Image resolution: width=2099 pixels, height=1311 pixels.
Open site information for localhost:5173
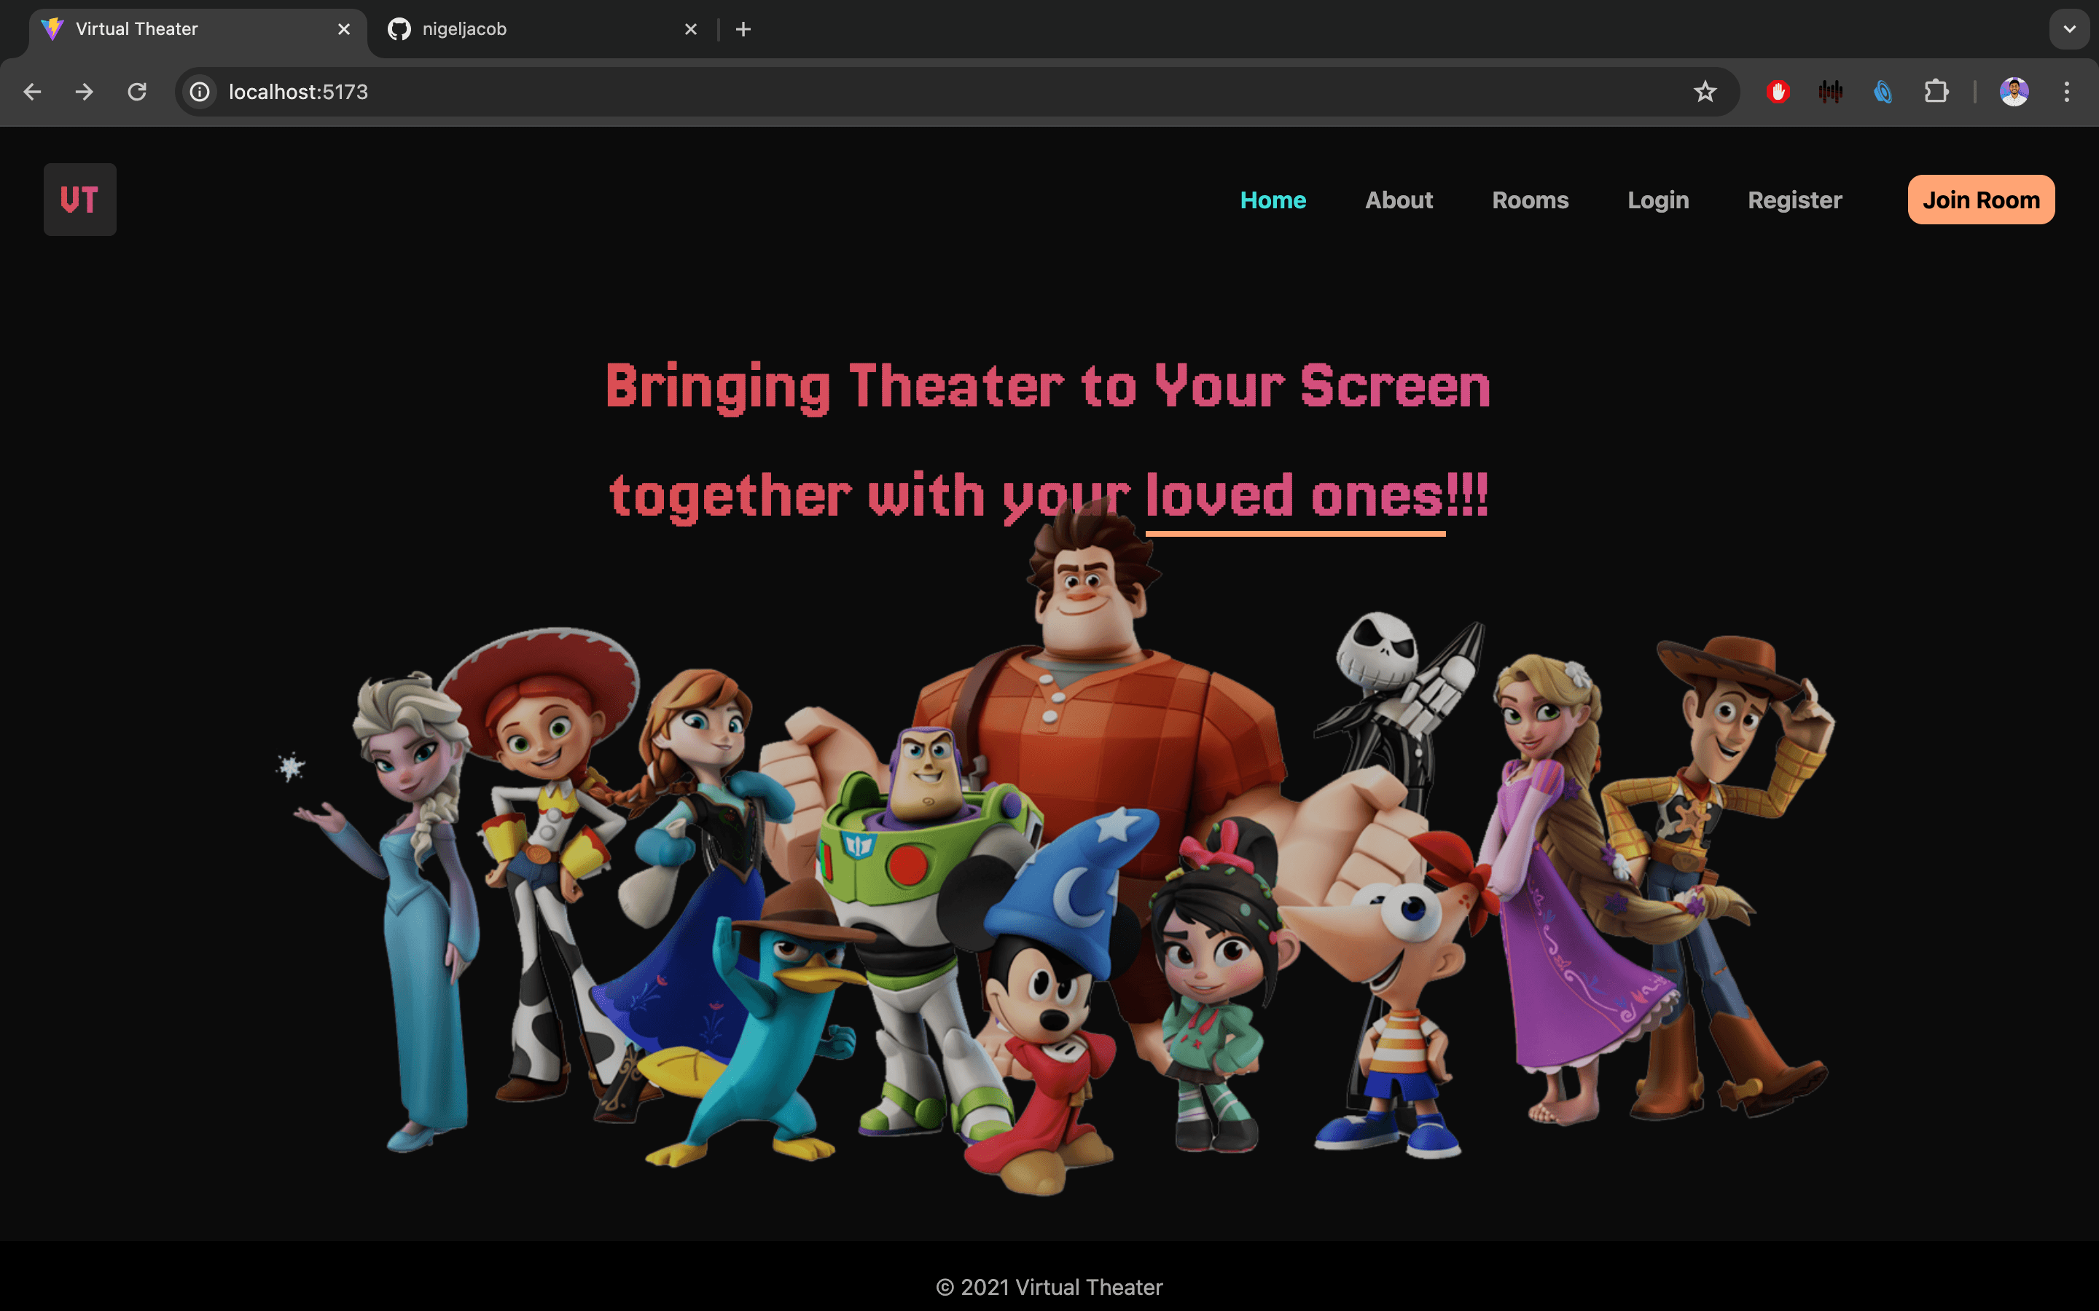click(199, 91)
